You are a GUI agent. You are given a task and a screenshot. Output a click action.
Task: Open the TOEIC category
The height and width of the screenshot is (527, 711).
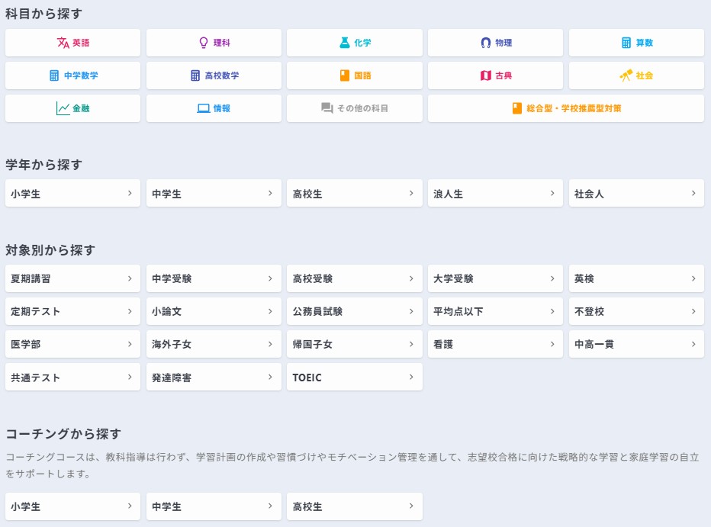click(355, 377)
